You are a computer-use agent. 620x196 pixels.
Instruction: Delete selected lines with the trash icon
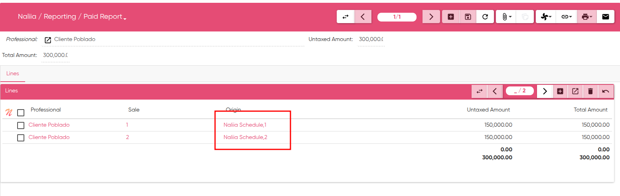pos(590,91)
